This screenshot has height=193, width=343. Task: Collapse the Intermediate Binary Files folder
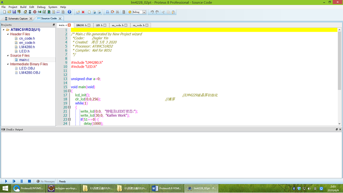(x=8, y=64)
